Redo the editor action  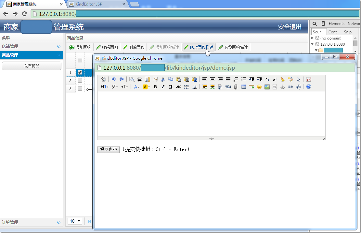tap(122, 79)
